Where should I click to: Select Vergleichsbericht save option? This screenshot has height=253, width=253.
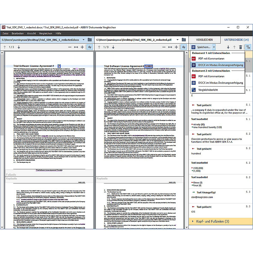point(208,90)
